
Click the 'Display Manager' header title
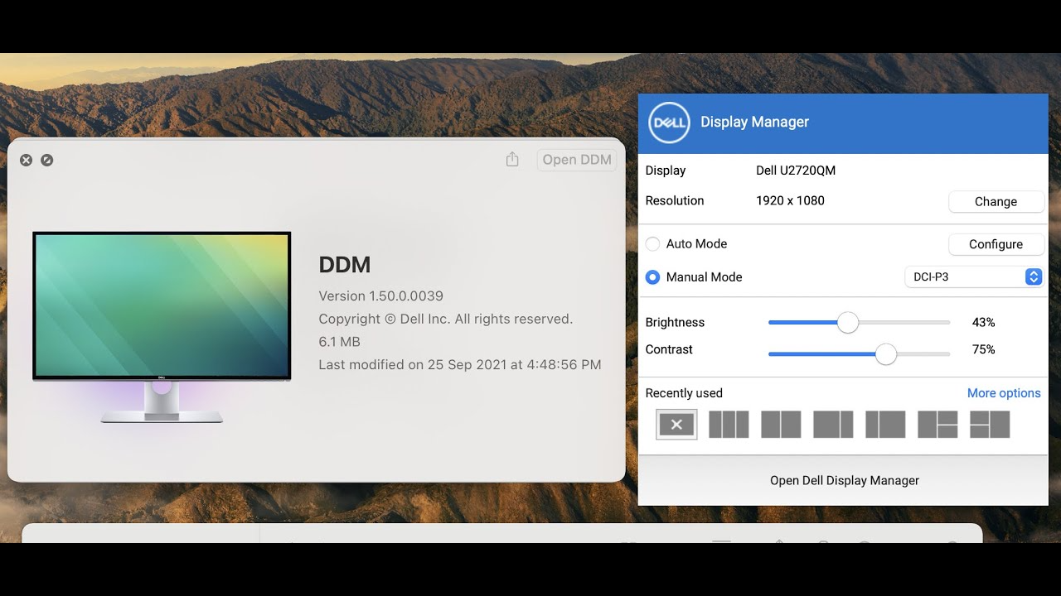tap(754, 122)
